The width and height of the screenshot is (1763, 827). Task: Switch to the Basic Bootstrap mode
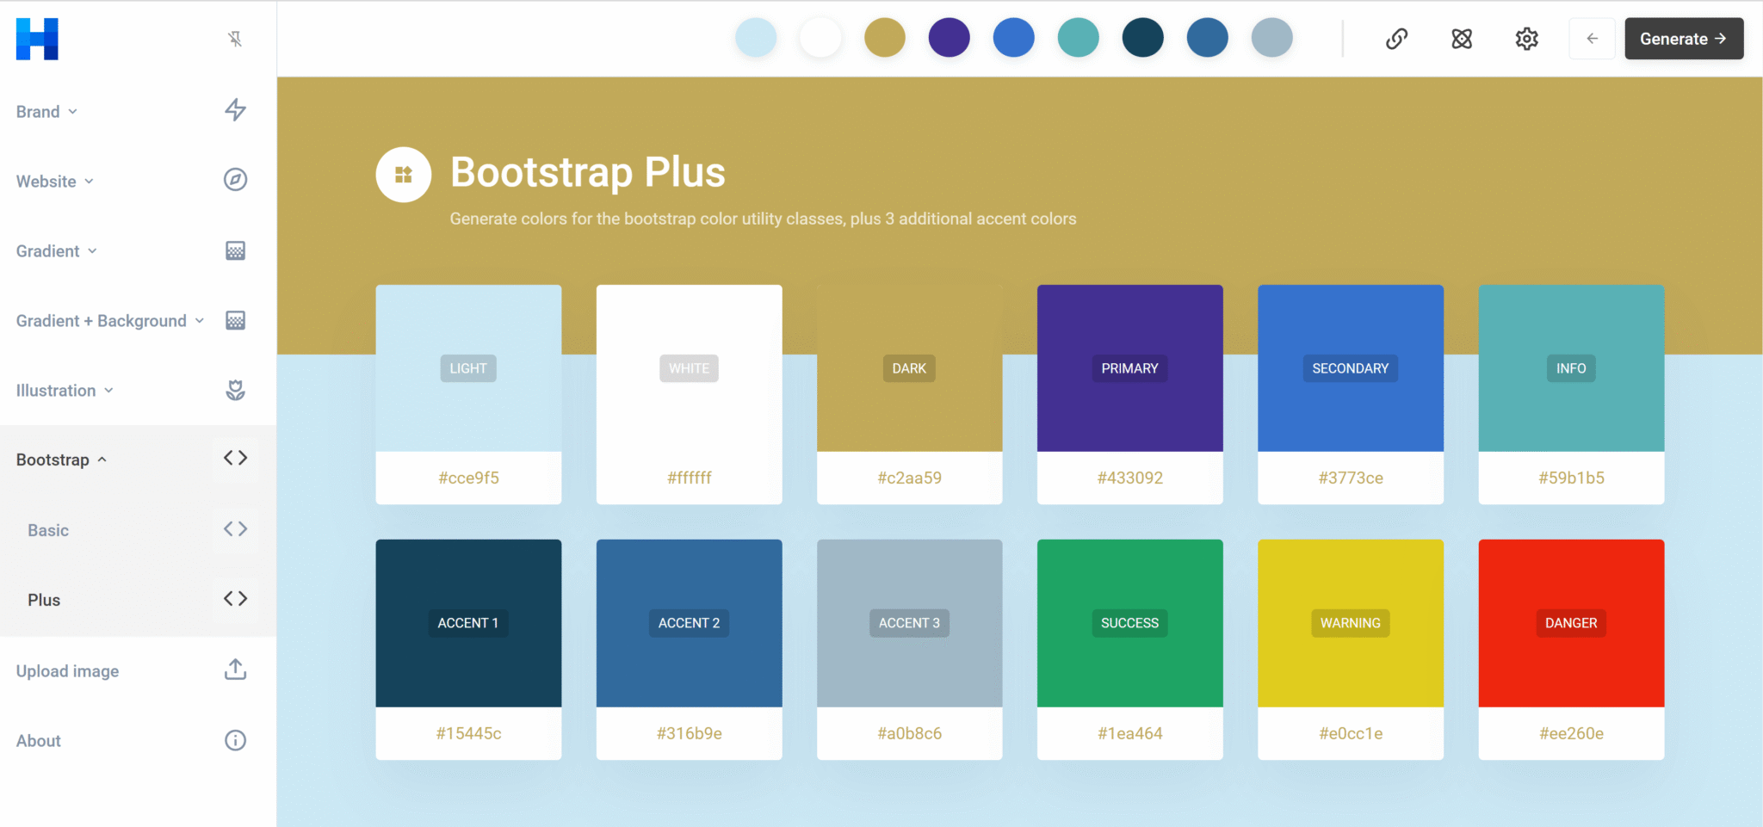point(48,530)
